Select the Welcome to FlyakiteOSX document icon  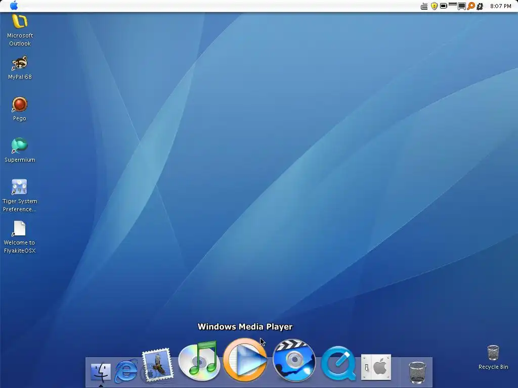click(x=20, y=228)
